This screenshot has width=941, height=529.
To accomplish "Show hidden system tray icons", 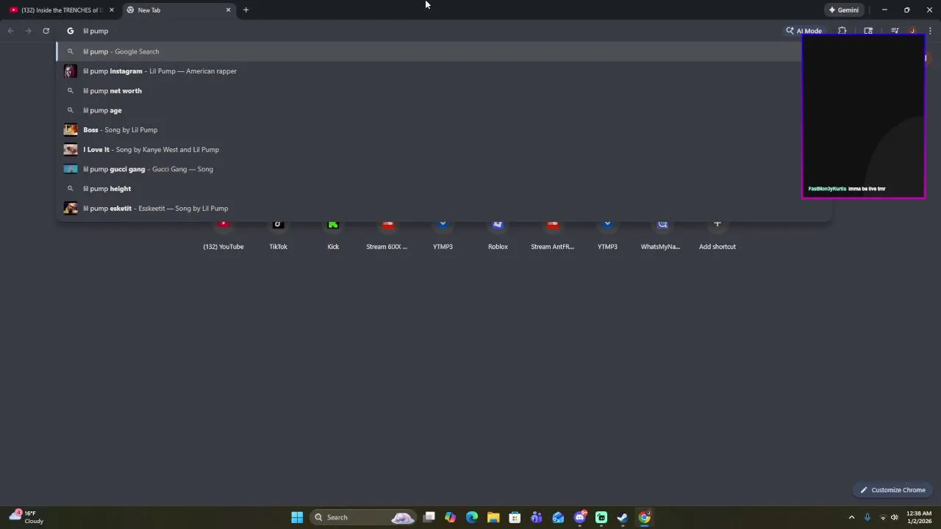I will pos(852,517).
